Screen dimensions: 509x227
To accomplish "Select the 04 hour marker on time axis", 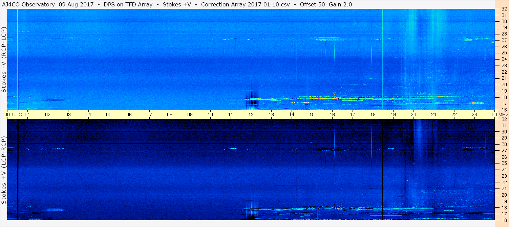I will (88, 115).
